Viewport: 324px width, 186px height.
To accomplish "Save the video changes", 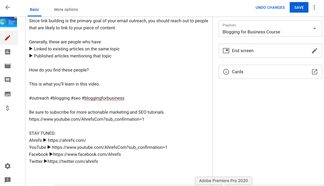I will pos(299,7).
